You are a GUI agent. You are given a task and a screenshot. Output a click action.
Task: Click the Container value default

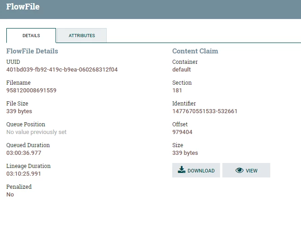(x=182, y=69)
